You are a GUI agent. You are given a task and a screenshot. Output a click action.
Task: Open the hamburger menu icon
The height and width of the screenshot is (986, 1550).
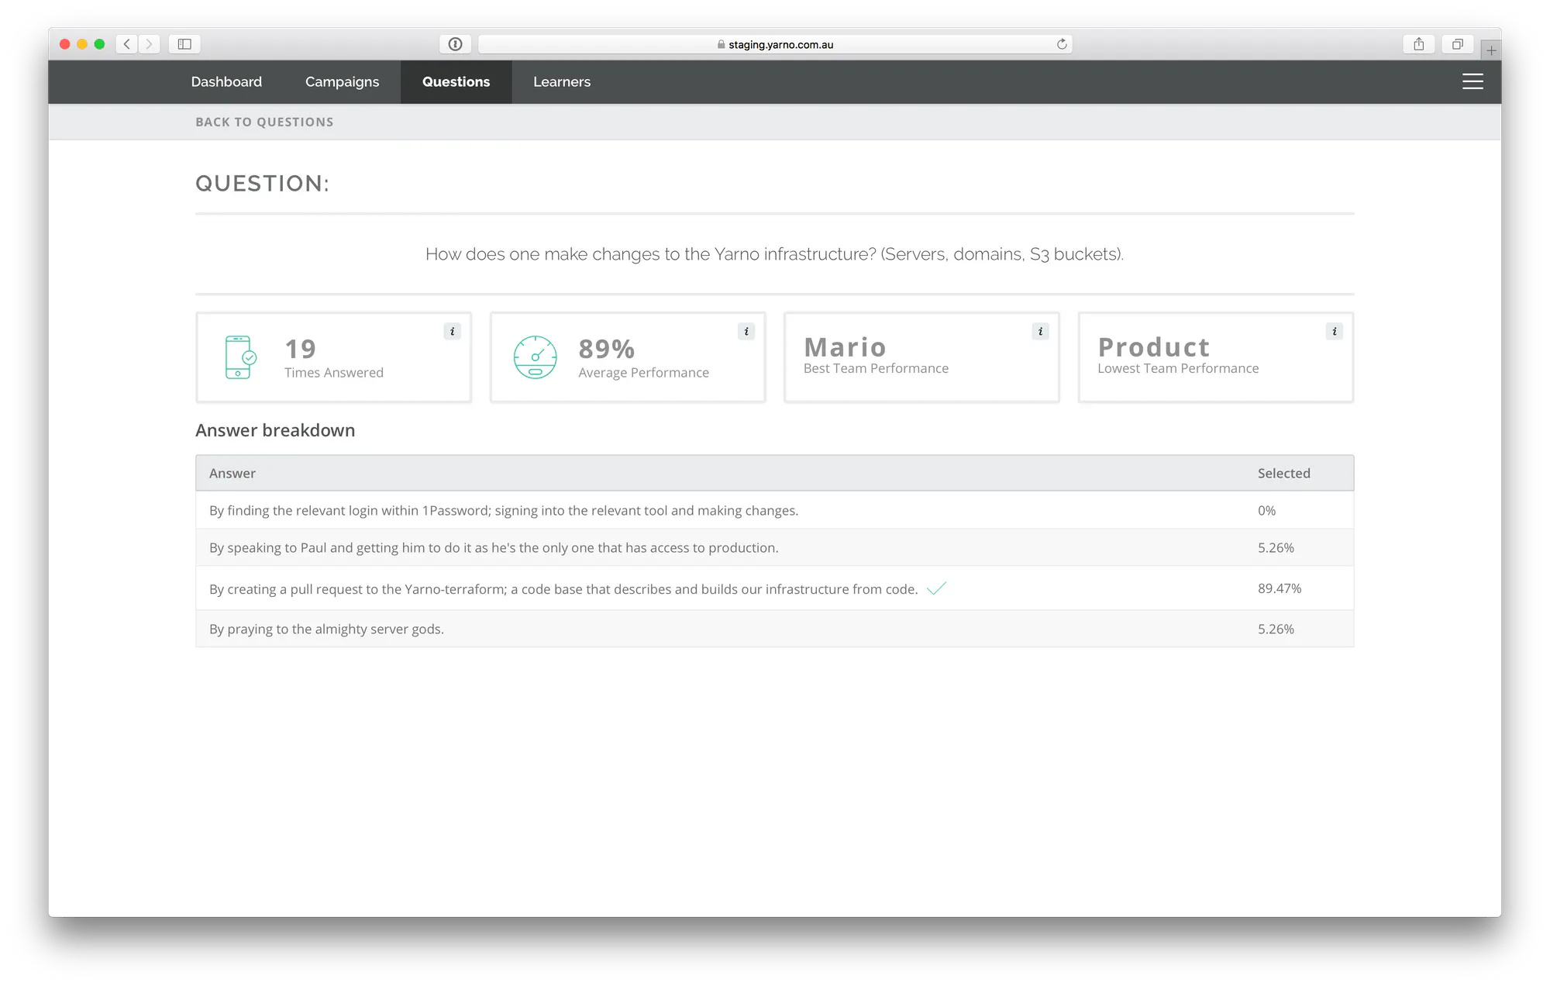(x=1472, y=81)
